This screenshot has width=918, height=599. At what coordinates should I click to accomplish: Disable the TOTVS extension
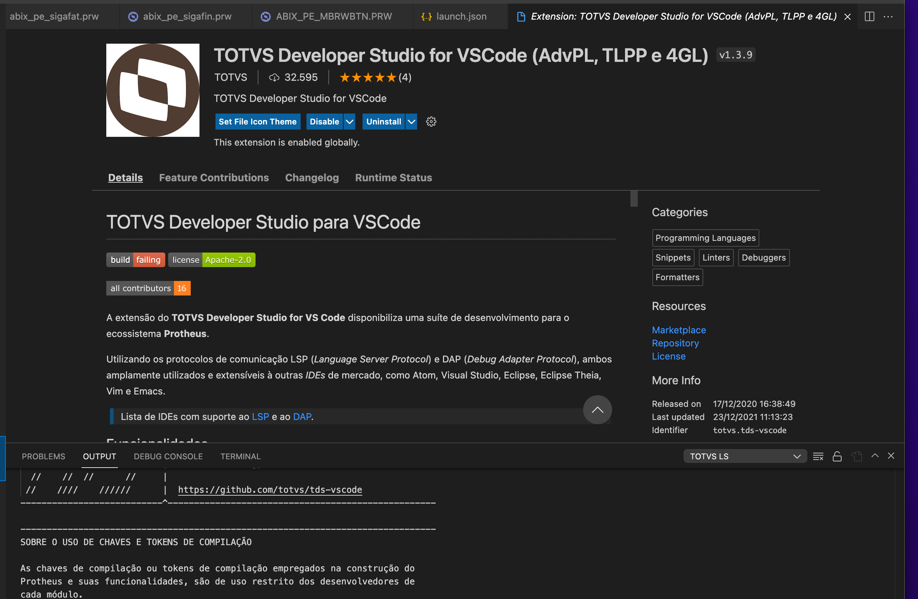pos(324,122)
